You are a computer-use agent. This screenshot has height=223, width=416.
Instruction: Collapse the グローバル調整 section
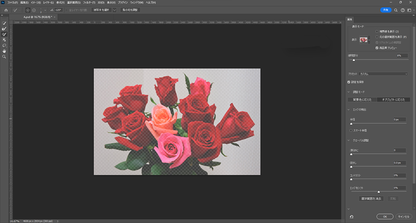pos(349,140)
